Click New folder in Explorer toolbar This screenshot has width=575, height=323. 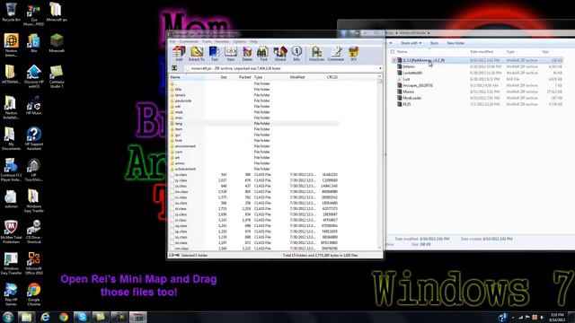click(456, 43)
